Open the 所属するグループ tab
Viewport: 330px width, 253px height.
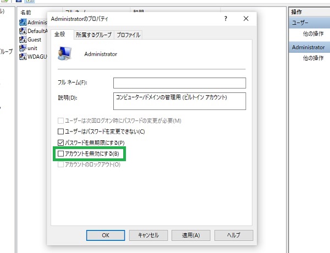pos(94,35)
